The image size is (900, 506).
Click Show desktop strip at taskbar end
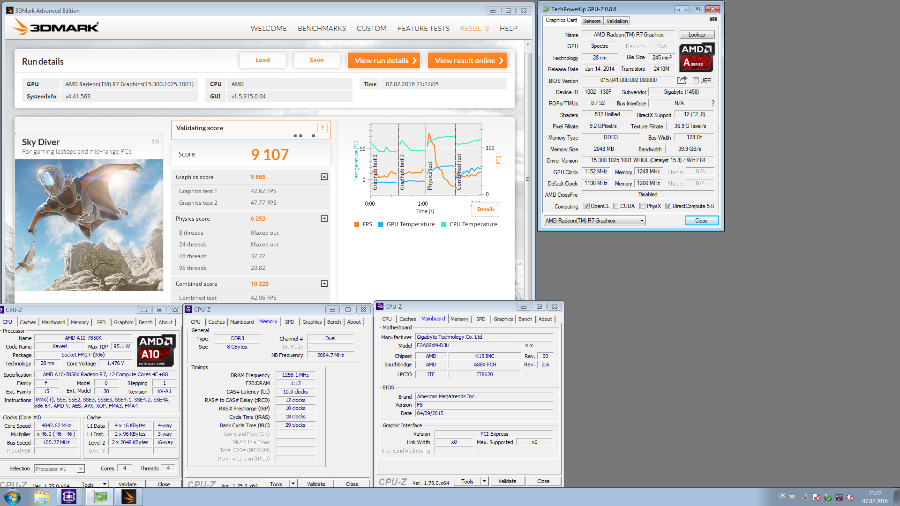896,497
